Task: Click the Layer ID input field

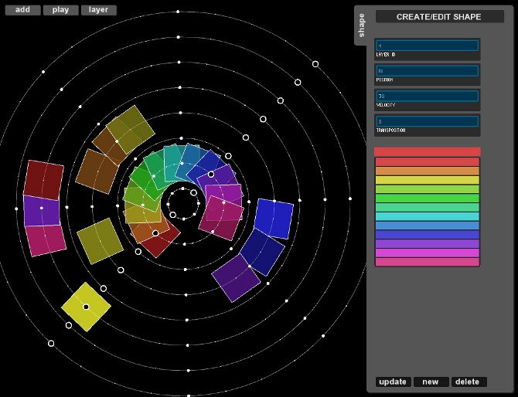Action: click(x=428, y=46)
